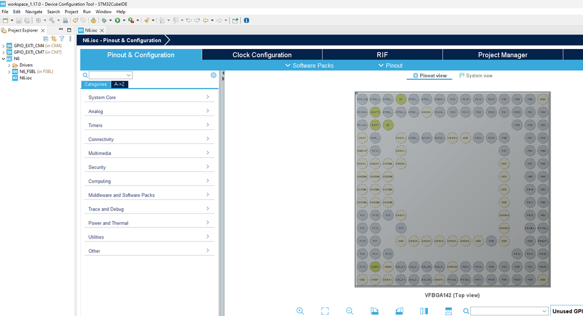The width and height of the screenshot is (583, 316).
Task: Expand the System Core category
Action: coord(149,97)
